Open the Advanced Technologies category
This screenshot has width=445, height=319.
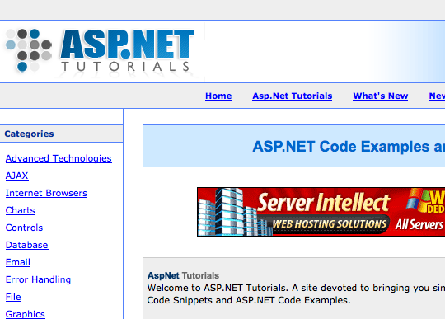[x=59, y=158]
